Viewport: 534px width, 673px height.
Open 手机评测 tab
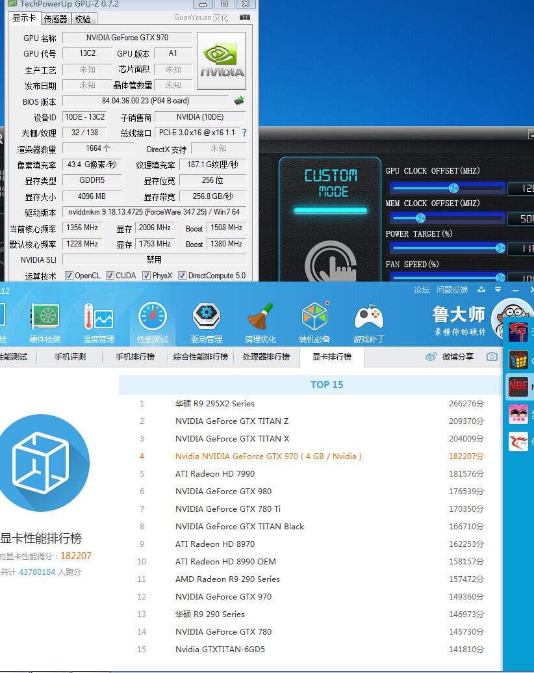tap(70, 357)
